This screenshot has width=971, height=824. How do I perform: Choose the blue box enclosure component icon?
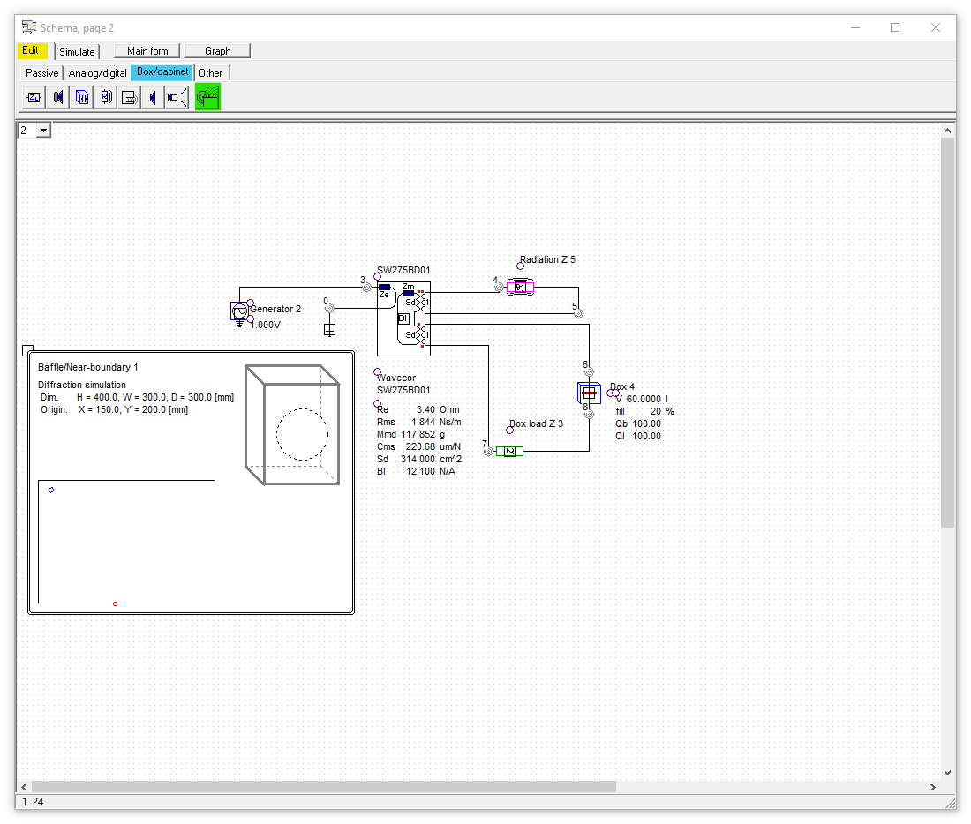coord(81,97)
